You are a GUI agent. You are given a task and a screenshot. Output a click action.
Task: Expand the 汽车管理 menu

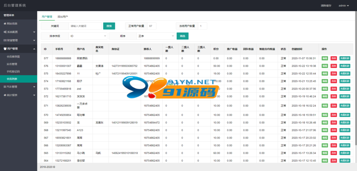click(x=18, y=87)
